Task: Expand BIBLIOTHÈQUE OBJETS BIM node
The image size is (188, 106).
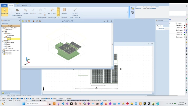Action: 2,50
